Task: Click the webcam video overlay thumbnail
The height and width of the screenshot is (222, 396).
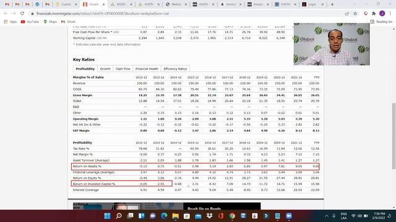Action: pos(332,44)
